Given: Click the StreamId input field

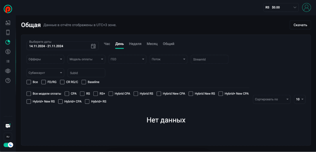Looking at the screenshot, I should coord(209,59).
